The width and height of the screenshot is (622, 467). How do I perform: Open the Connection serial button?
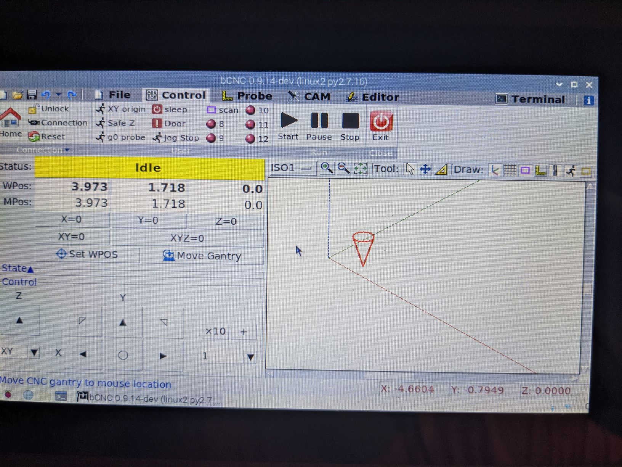click(x=58, y=122)
